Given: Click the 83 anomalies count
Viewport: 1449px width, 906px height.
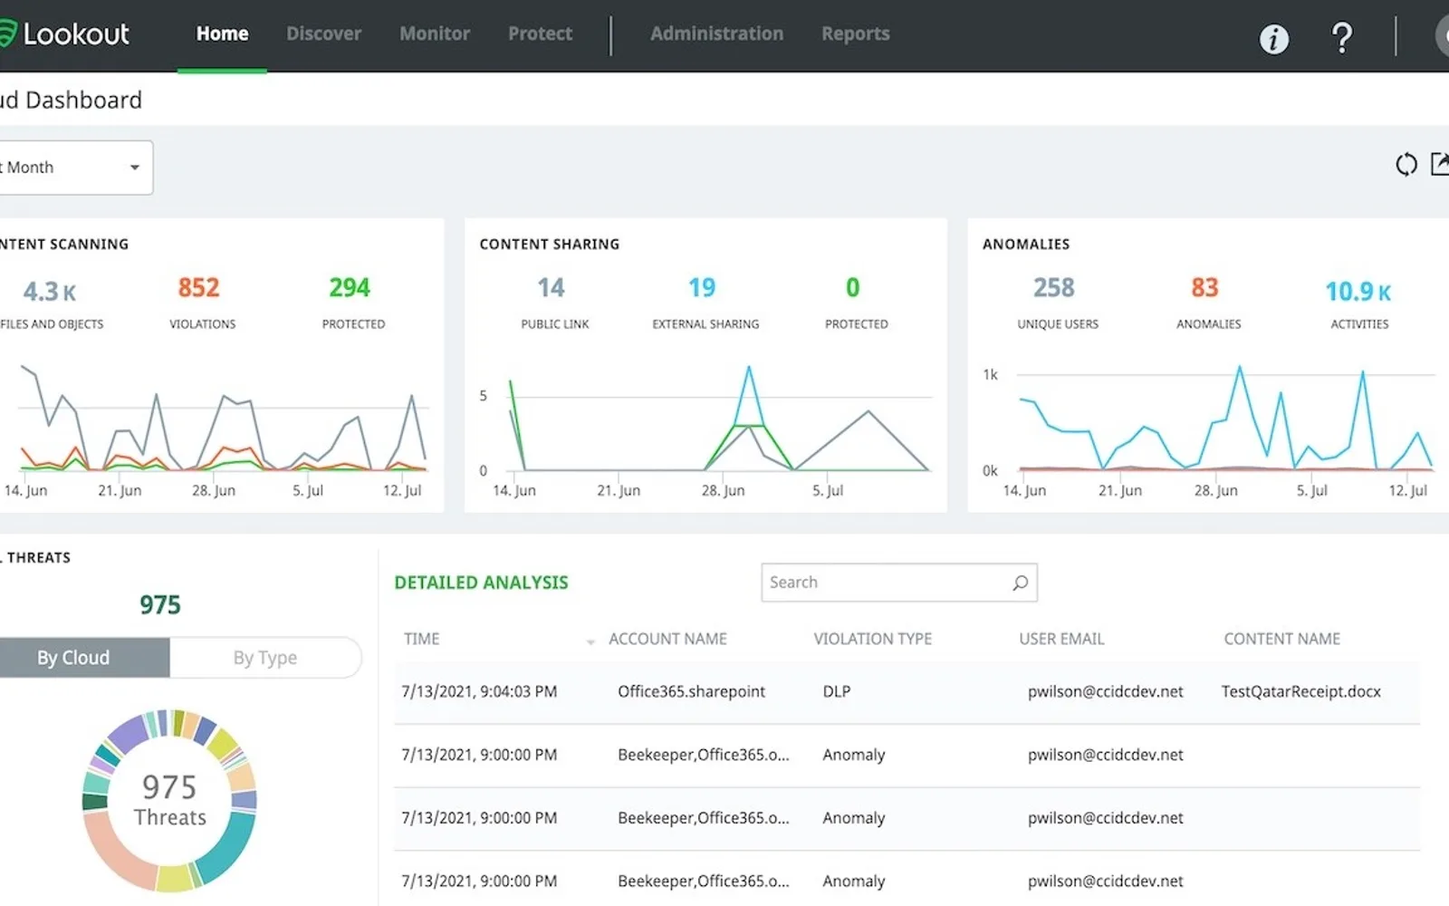Looking at the screenshot, I should [x=1204, y=288].
